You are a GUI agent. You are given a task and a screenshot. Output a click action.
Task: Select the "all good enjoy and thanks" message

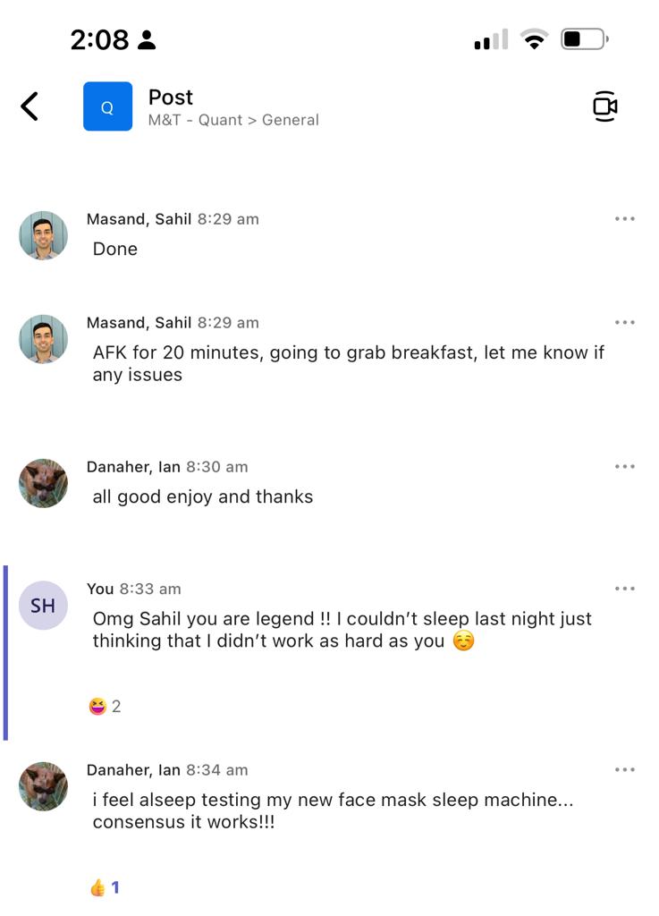[203, 496]
